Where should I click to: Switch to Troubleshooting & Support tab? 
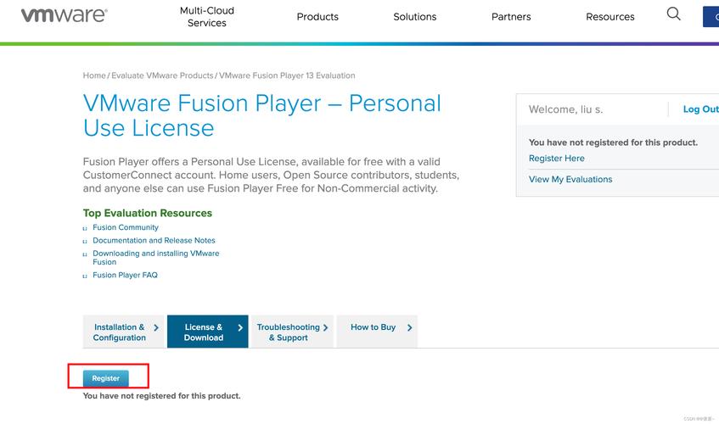(292, 332)
